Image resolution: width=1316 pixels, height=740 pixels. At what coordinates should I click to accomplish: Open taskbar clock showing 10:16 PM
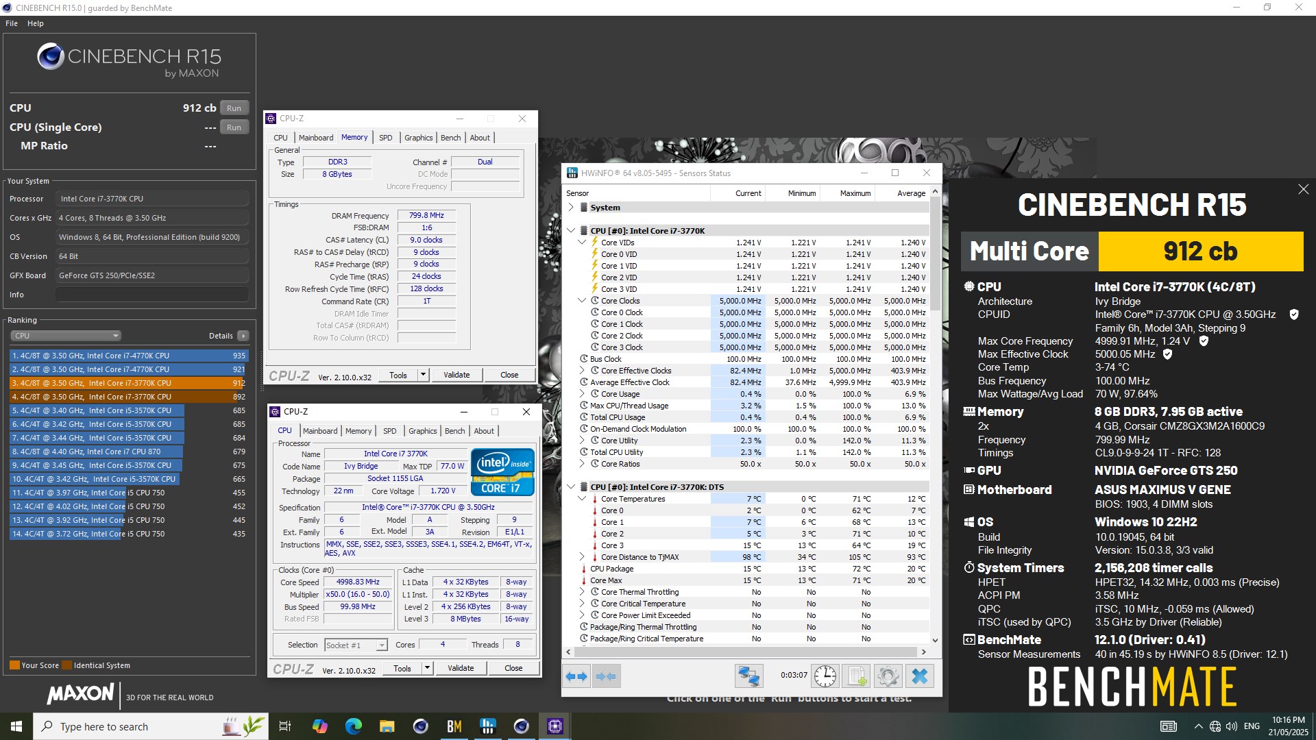coord(1287,726)
